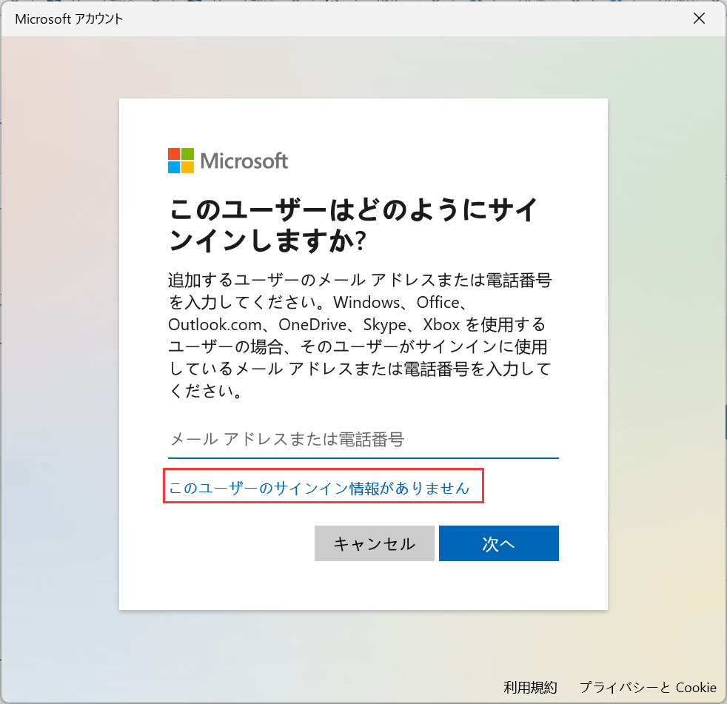Open the プライバシーと Cookie link
Viewport: 727px width, 704px height.
[650, 688]
